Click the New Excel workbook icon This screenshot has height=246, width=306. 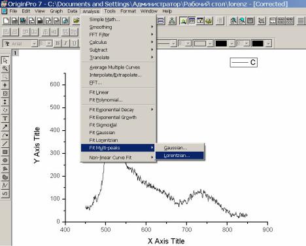[x=23, y=21]
